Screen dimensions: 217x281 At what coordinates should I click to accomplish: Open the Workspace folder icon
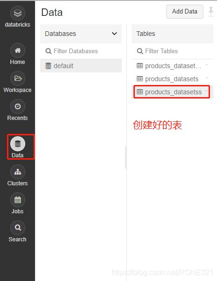(18, 78)
